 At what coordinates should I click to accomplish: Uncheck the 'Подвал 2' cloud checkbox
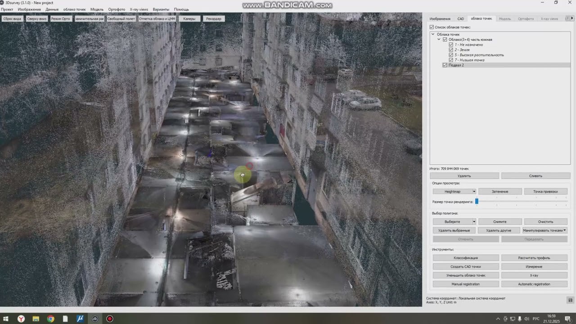pos(445,65)
